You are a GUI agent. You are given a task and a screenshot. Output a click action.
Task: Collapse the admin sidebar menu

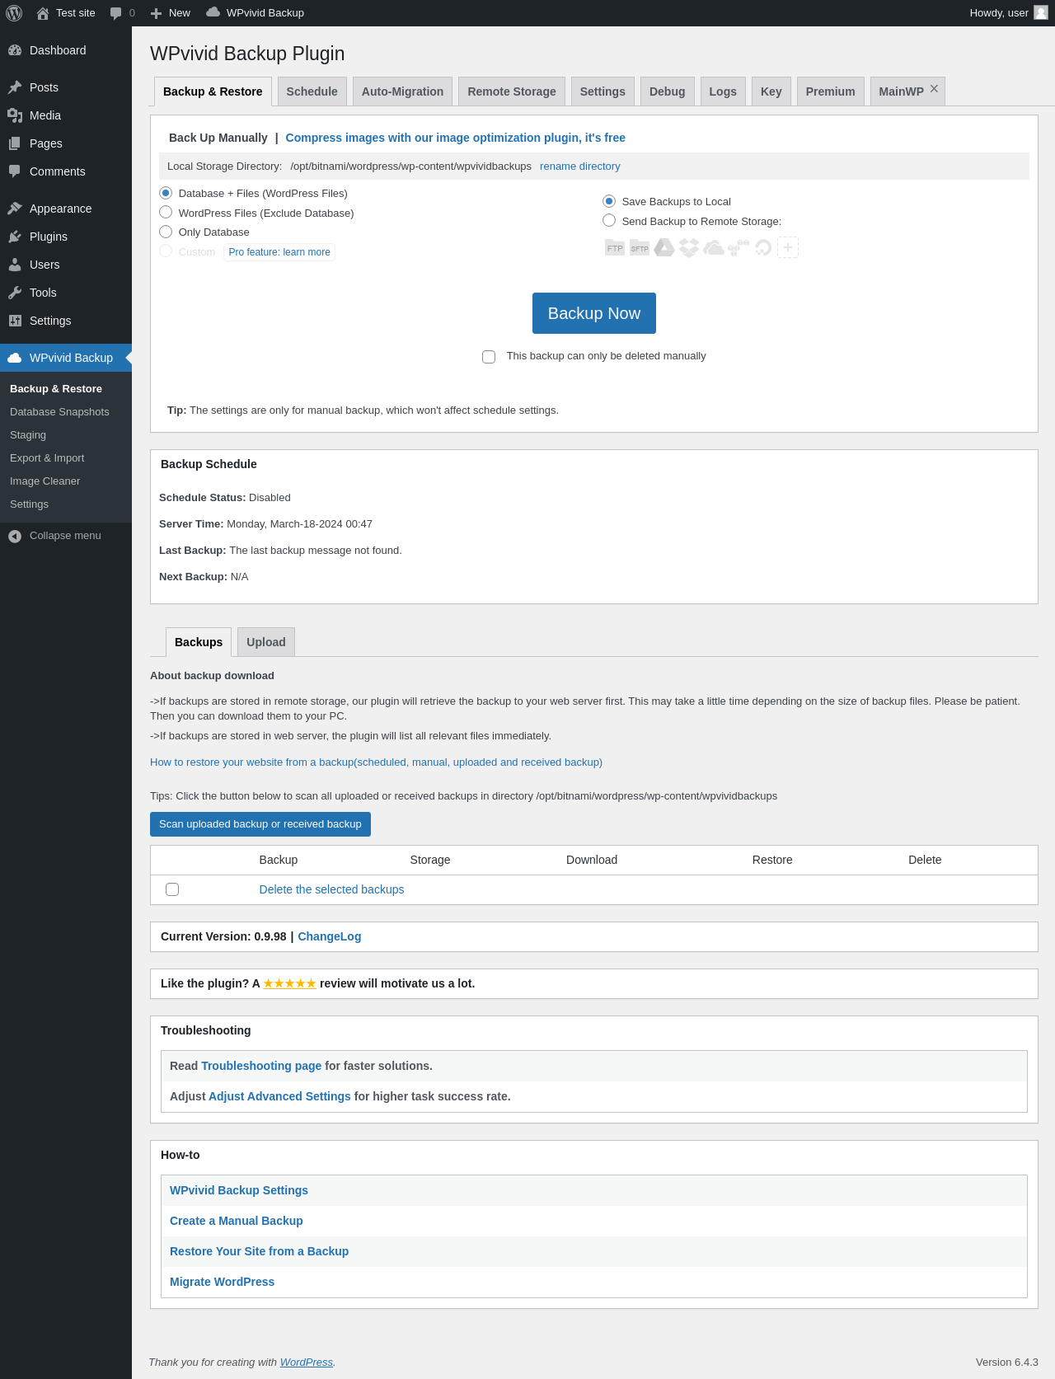tap(54, 536)
